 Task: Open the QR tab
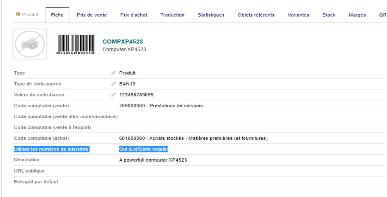tap(383, 15)
